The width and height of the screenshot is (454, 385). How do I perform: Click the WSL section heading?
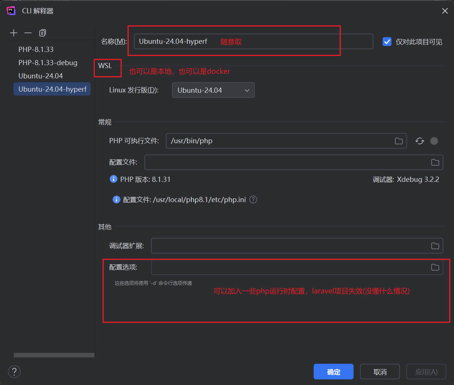[x=105, y=66]
